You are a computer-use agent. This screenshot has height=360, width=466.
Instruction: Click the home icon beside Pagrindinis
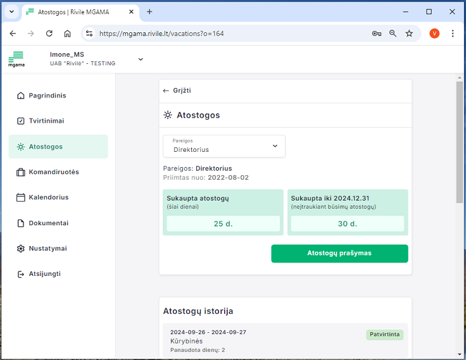(21, 96)
